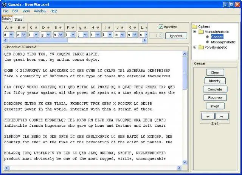242x175 pixels.
Task: Toggle the round marker next to letter A
Action: pos(11,28)
